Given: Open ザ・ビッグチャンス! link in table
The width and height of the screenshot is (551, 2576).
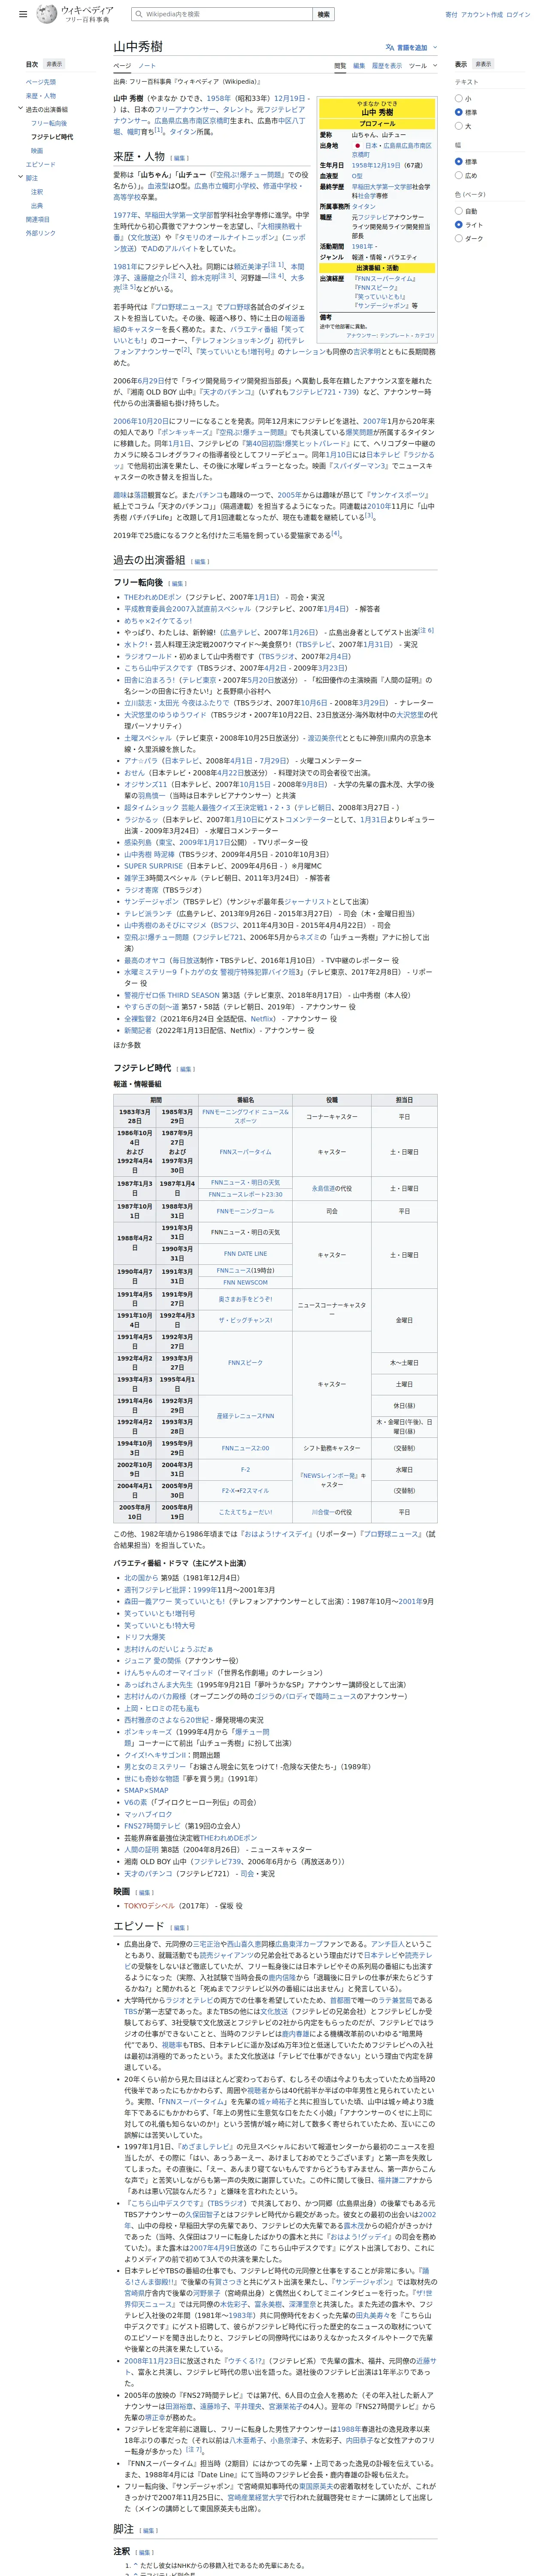Looking at the screenshot, I should click(245, 1320).
